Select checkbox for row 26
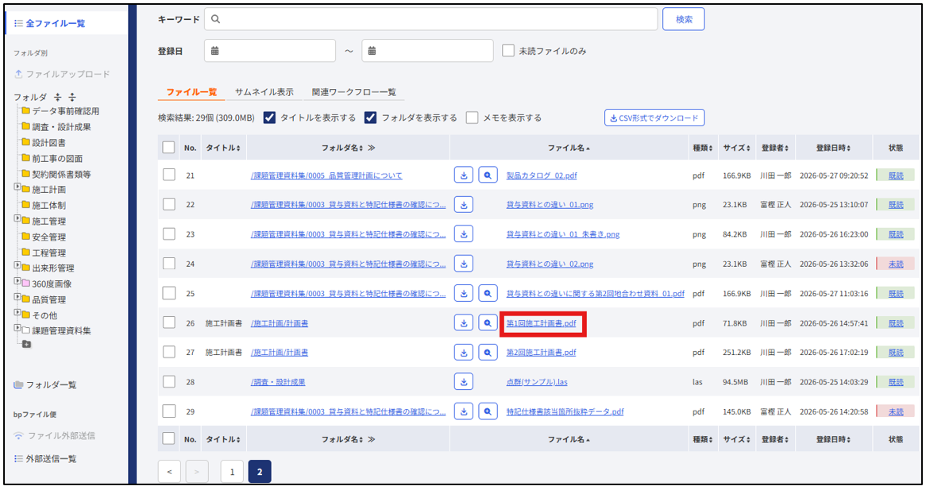This screenshot has width=926, height=490. [169, 322]
